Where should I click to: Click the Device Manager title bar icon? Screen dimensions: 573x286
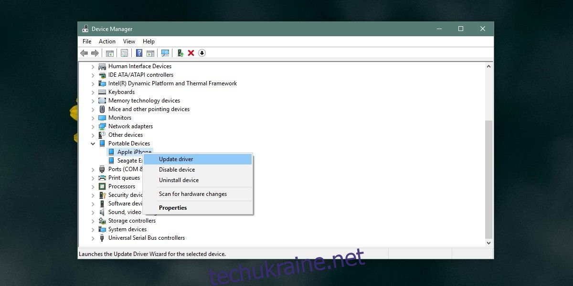[x=85, y=29]
